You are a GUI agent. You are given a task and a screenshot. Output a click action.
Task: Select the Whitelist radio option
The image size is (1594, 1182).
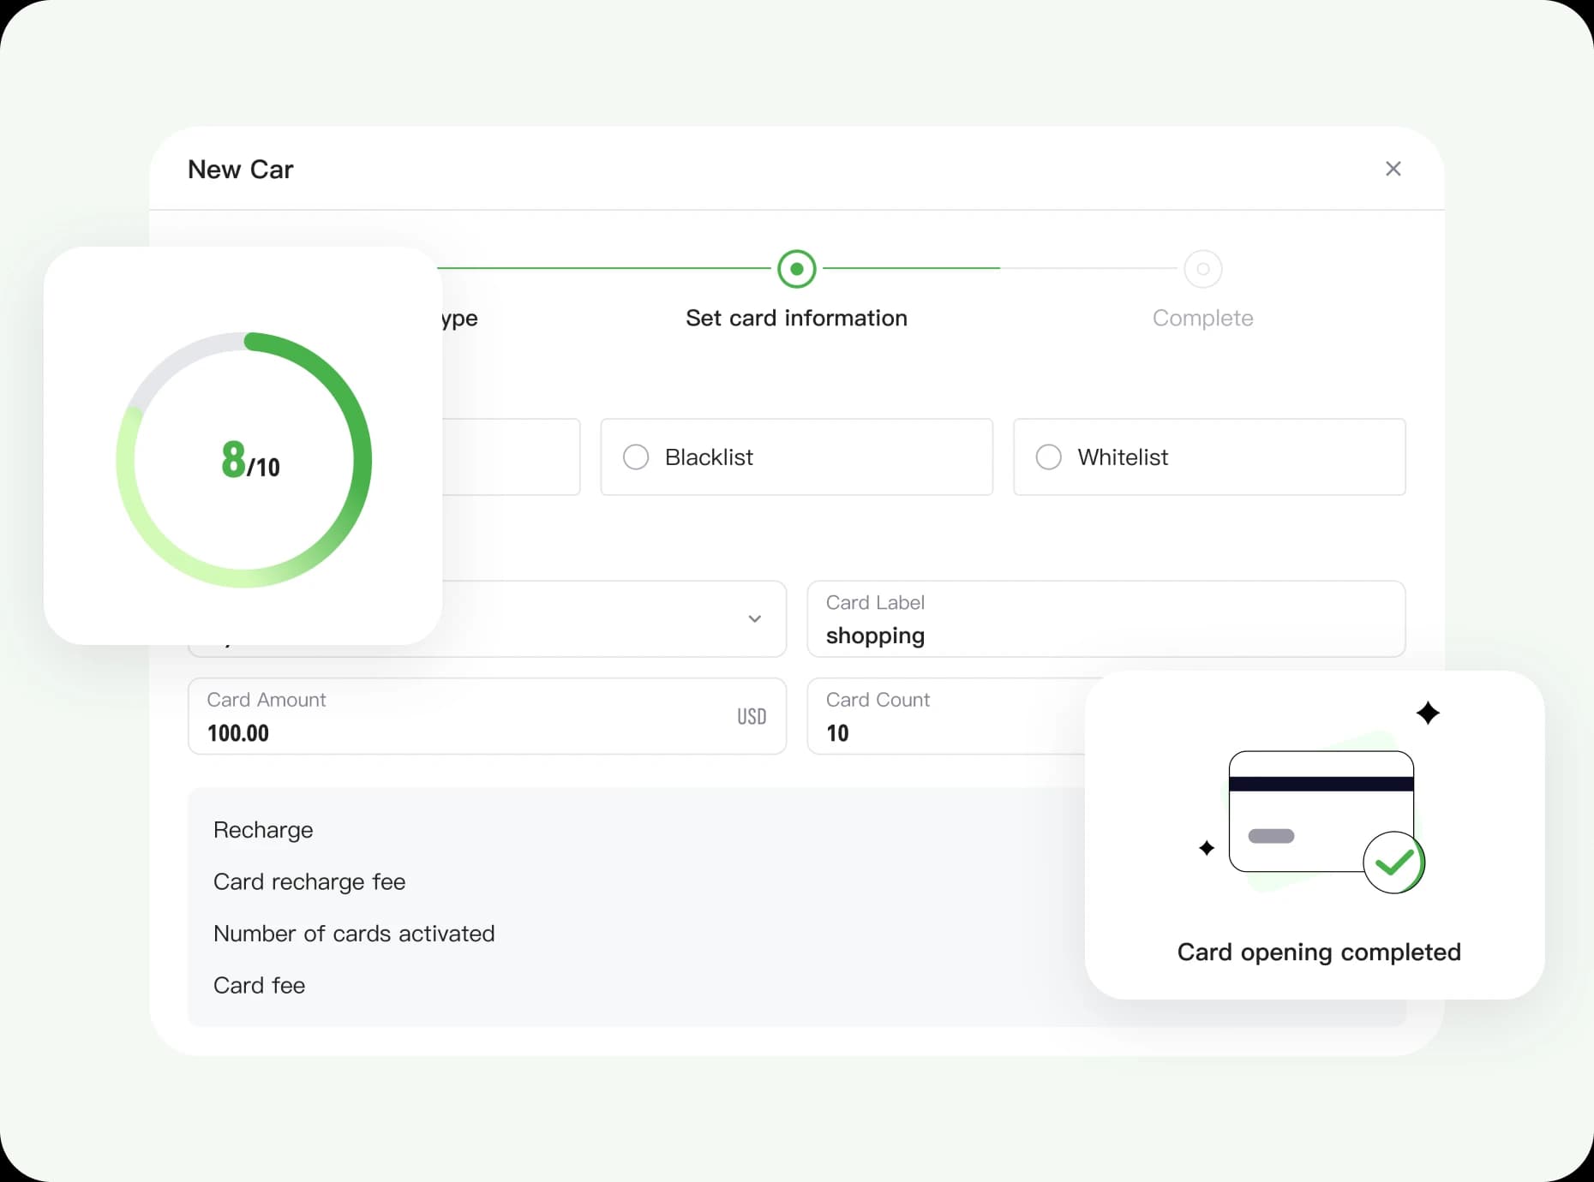click(x=1048, y=457)
